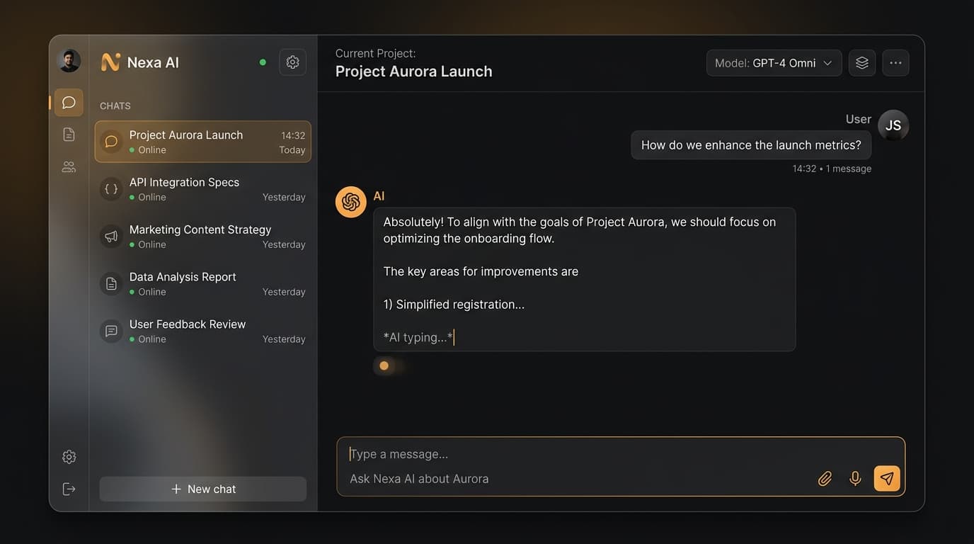Click the user profile avatar at top left
Screen dimensions: 974x544
tap(69, 62)
